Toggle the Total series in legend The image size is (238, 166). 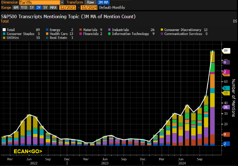(11, 30)
